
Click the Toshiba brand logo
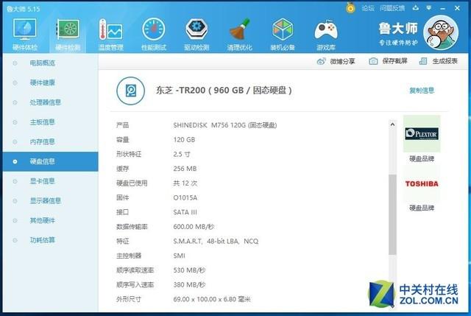422,183
